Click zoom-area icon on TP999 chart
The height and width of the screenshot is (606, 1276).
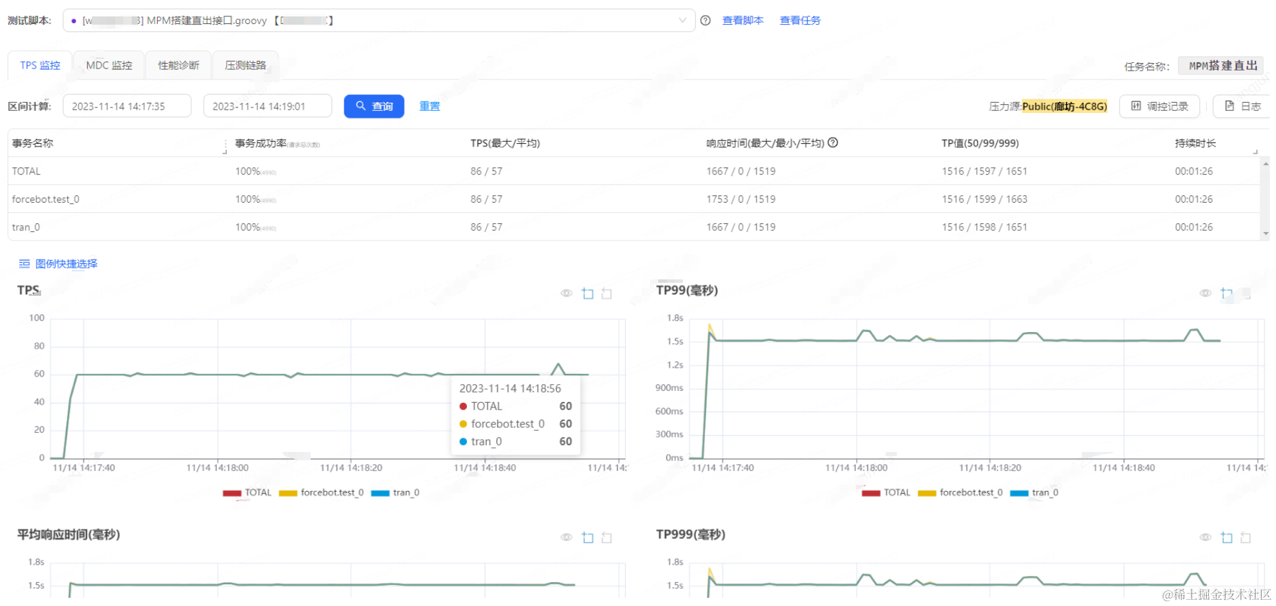point(1227,538)
